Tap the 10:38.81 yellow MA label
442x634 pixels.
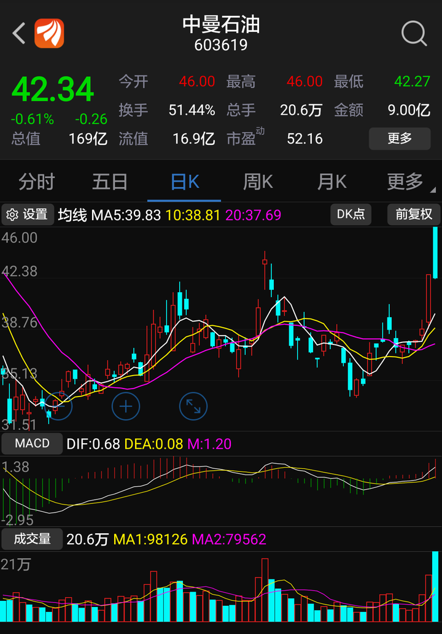(193, 215)
